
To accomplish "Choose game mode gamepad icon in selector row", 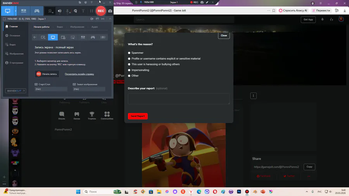I will click(x=93, y=37).
